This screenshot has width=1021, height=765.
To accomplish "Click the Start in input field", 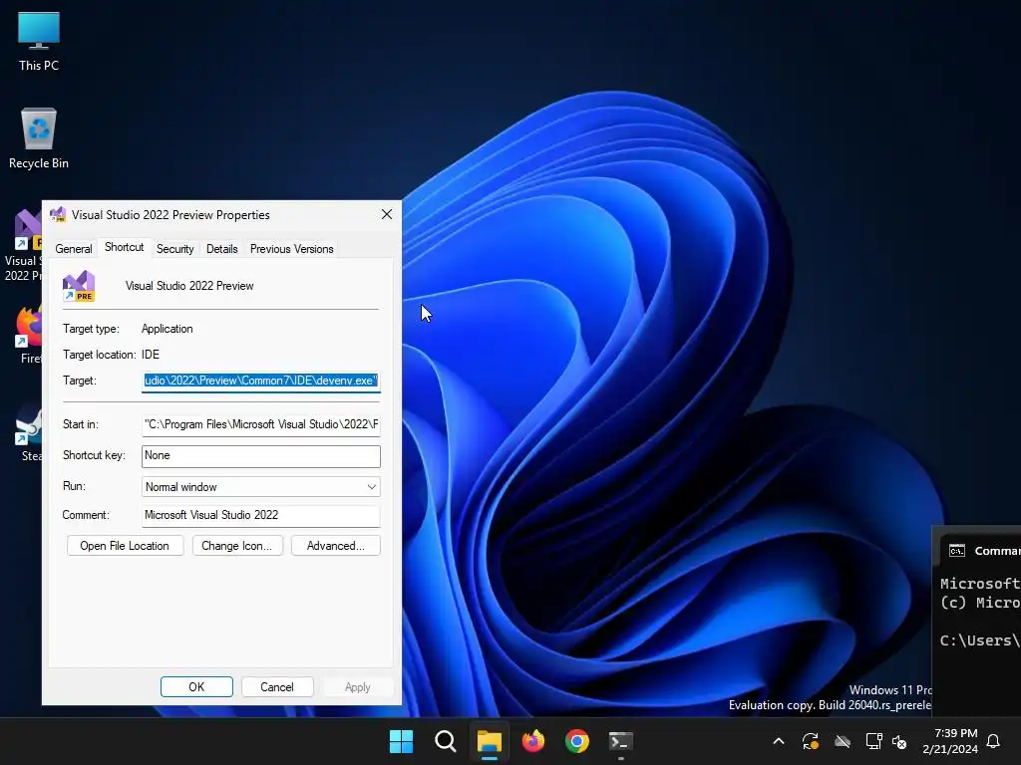I will coord(260,424).
